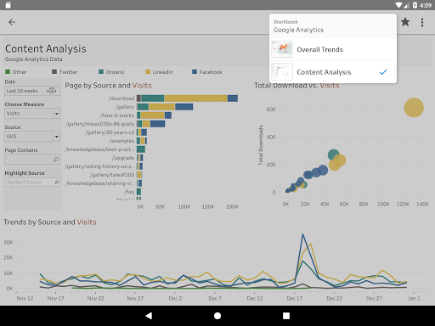This screenshot has height=326, width=435.
Task: Open the three-dot overflow menu
Action: coord(422,22)
